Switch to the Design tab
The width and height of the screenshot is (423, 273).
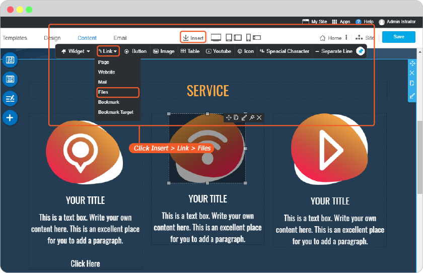[52, 38]
